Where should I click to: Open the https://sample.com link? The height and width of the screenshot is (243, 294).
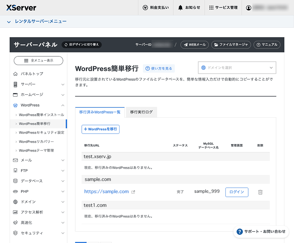pyautogui.click(x=107, y=192)
